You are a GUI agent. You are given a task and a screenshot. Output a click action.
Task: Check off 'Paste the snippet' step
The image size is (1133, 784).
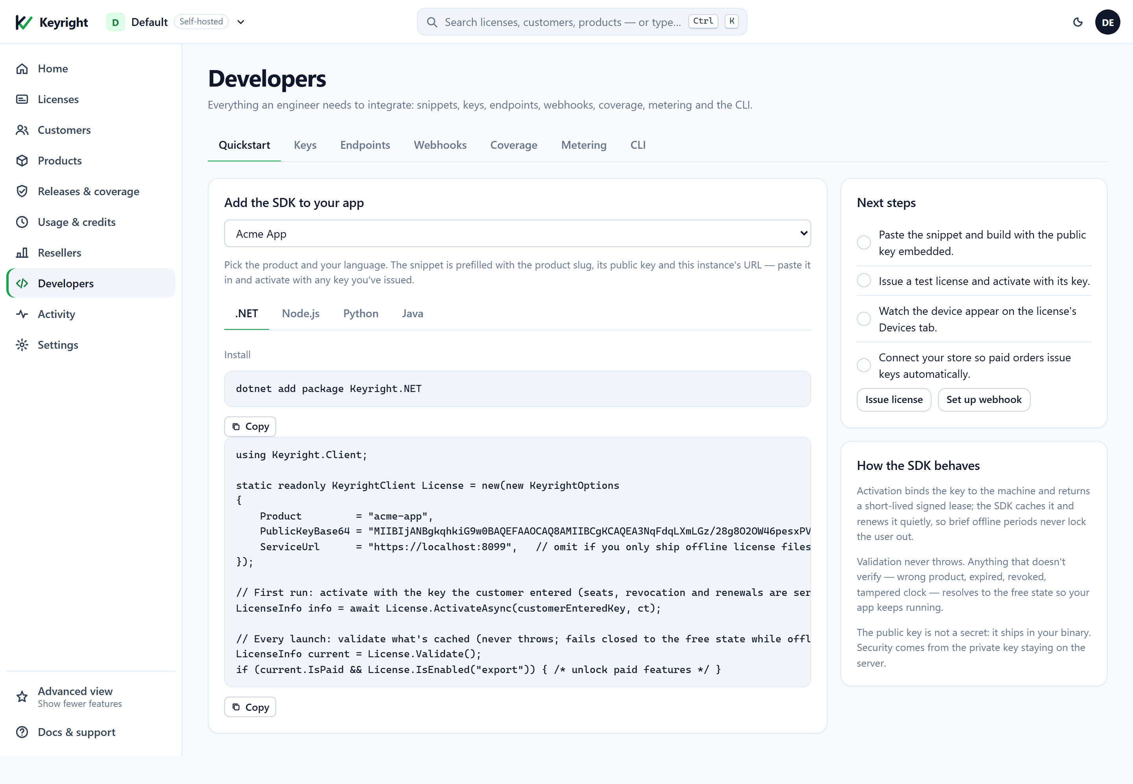pos(864,243)
